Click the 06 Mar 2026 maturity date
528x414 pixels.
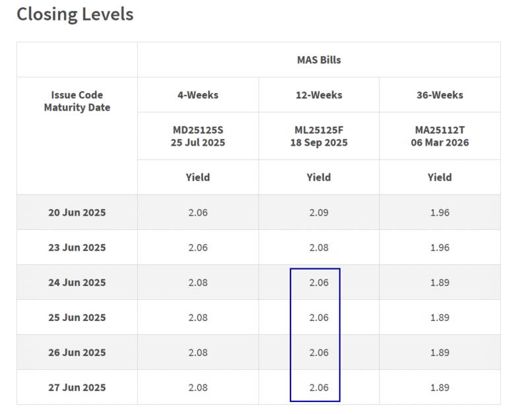tap(440, 143)
